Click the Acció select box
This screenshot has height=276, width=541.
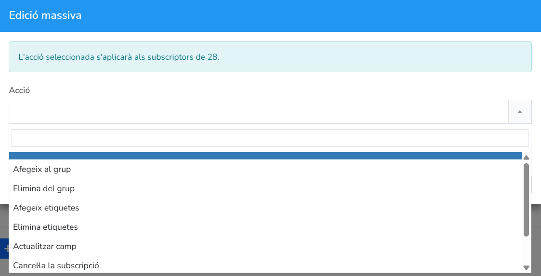[270, 112]
